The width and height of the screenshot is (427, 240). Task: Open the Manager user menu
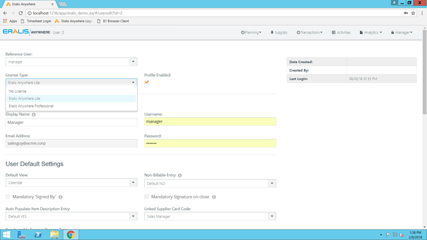[401, 32]
